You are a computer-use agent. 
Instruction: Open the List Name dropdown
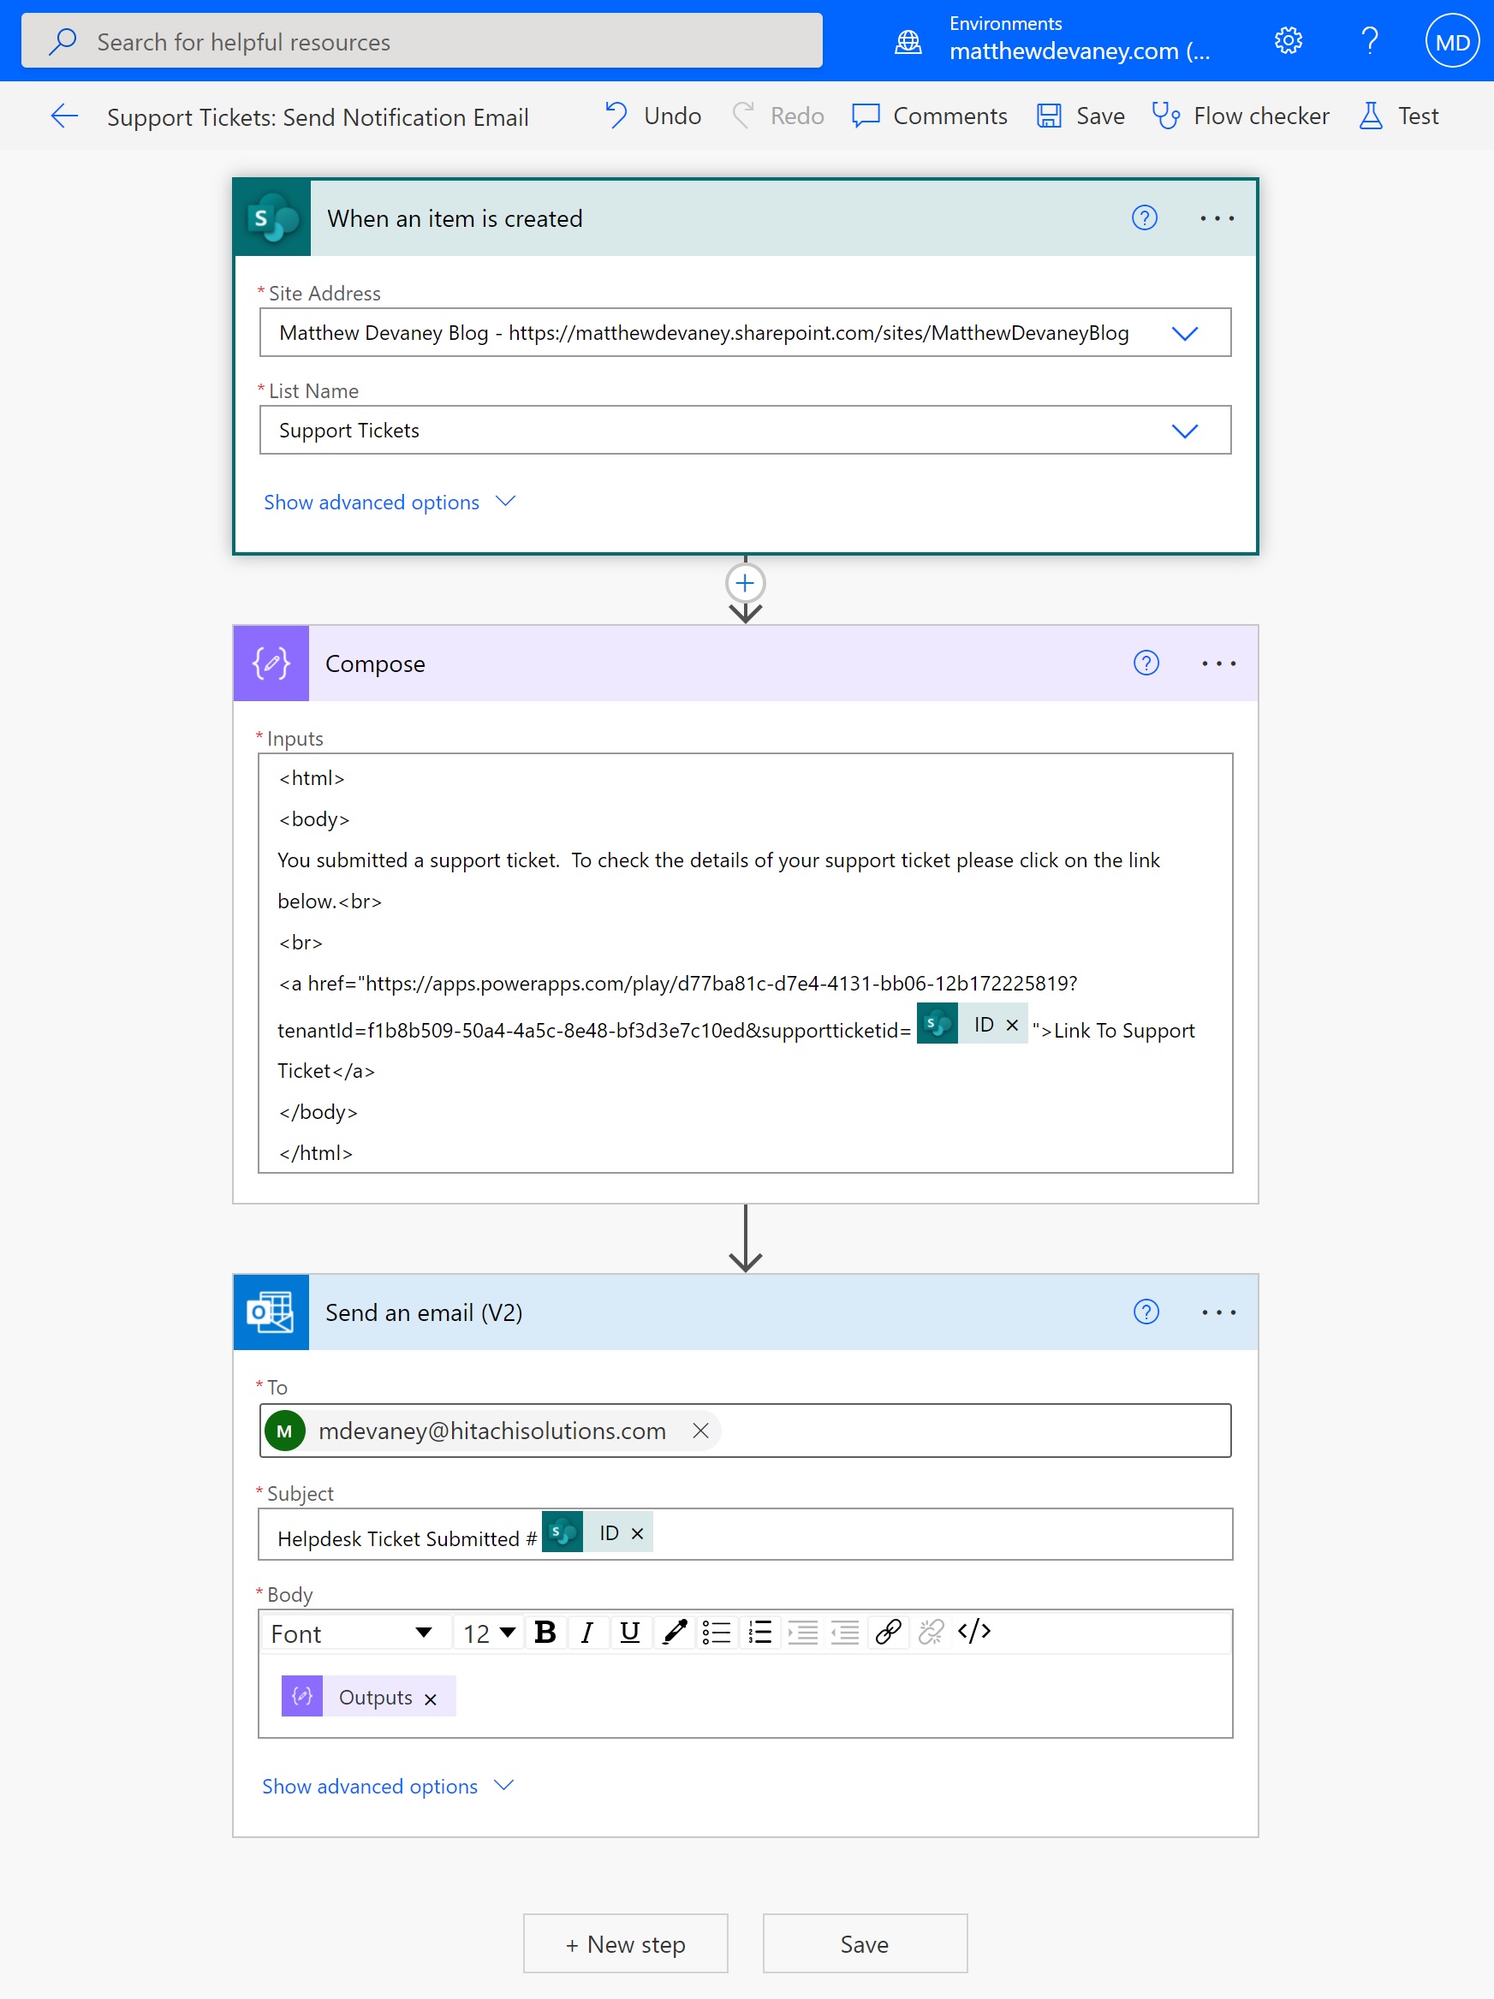[x=1186, y=430]
